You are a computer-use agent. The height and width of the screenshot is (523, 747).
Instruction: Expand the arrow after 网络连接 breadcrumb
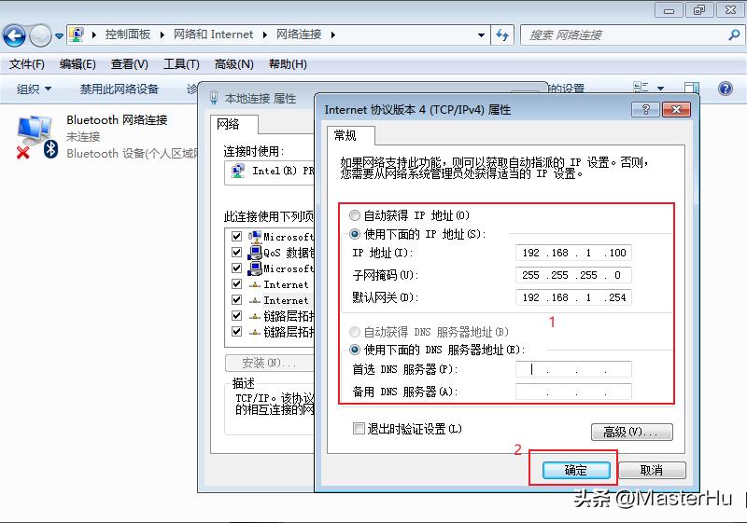[333, 34]
